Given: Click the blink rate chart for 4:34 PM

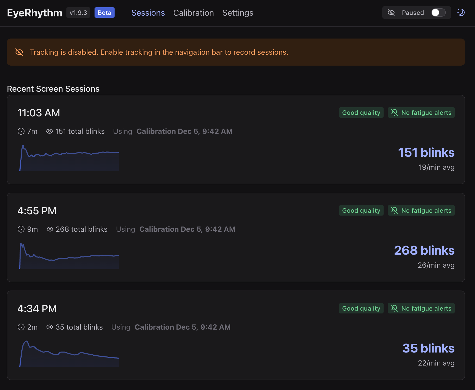Looking at the screenshot, I should [x=69, y=354].
